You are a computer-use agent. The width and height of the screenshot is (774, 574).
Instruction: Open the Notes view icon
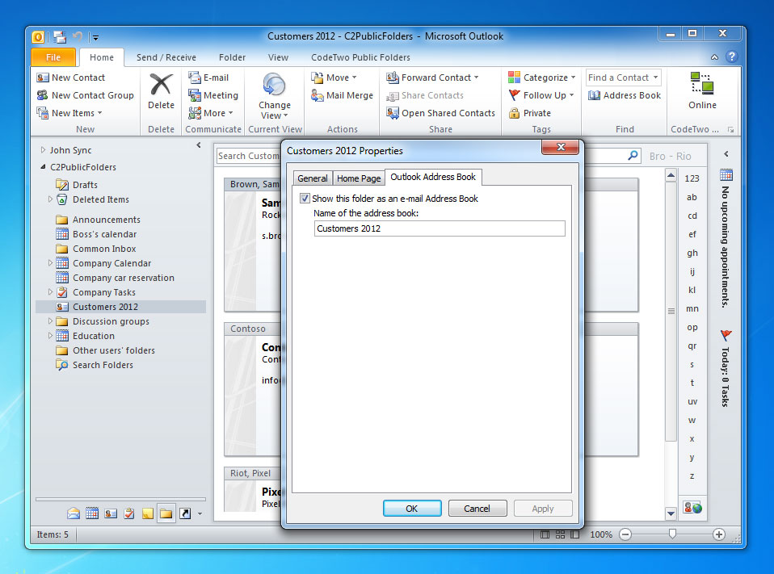click(148, 513)
